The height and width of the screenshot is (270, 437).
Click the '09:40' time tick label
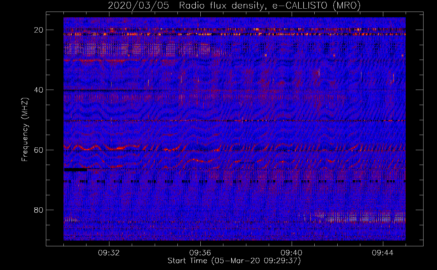click(x=291, y=253)
